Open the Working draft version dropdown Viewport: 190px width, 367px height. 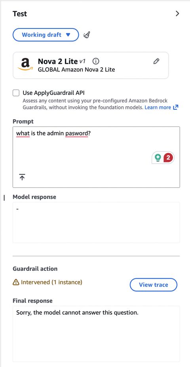(x=46, y=35)
